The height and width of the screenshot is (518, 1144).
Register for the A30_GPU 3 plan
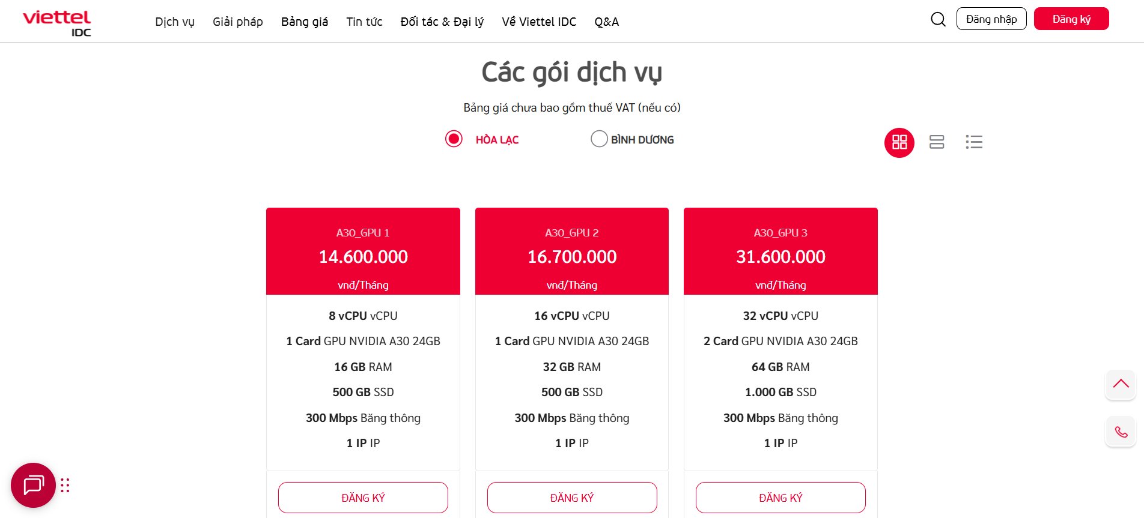point(780,498)
